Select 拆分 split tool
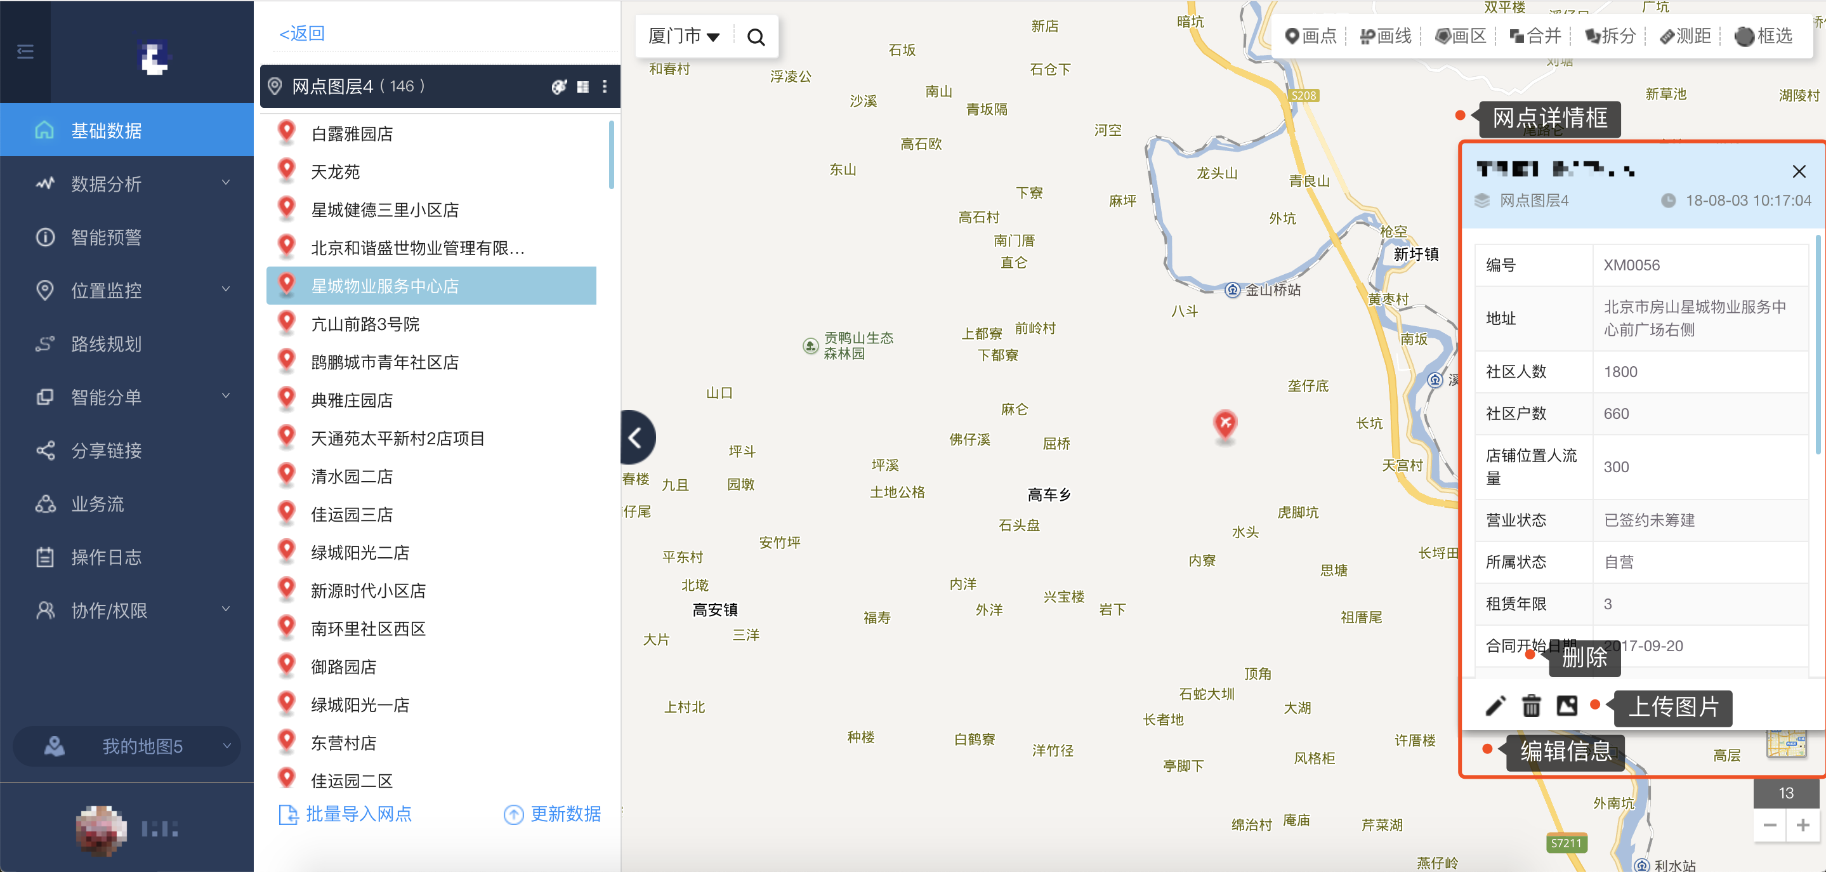This screenshot has height=872, width=1826. (1610, 36)
